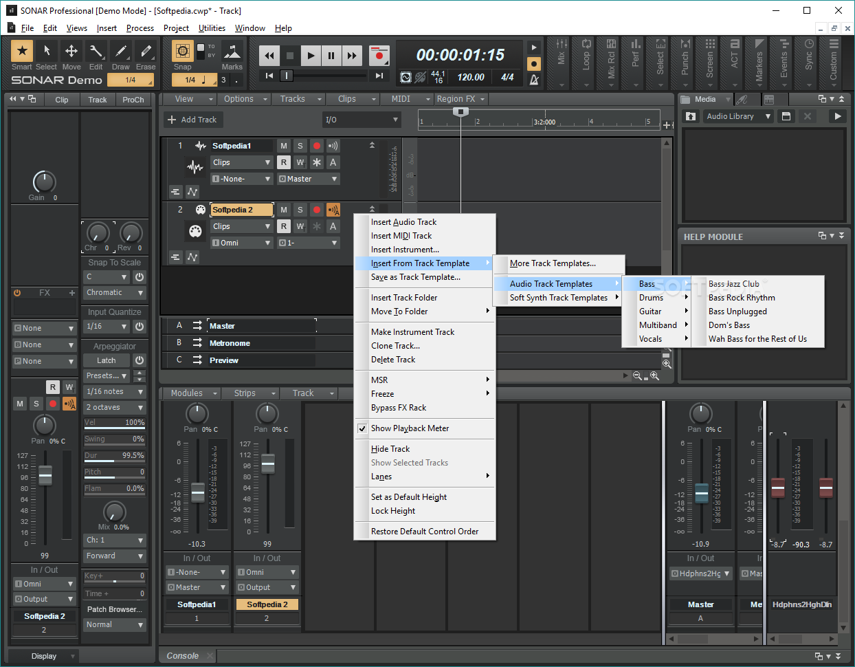Fast forward the transport
The width and height of the screenshot is (855, 667).
[x=352, y=56]
